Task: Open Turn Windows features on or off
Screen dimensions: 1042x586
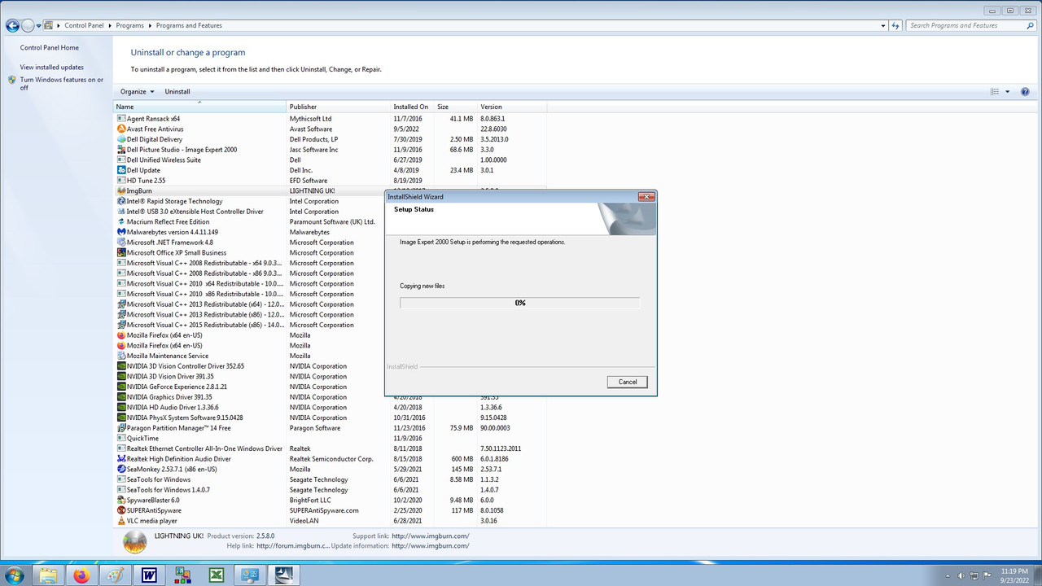Action: tap(62, 84)
